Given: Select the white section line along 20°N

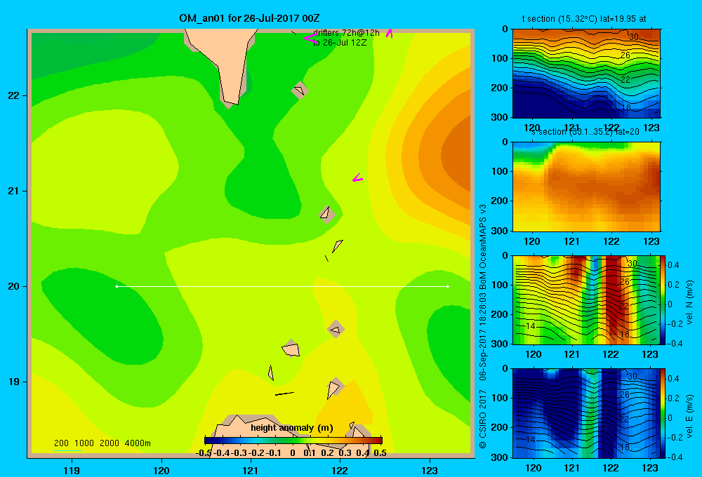Looking at the screenshot, I should [x=282, y=286].
